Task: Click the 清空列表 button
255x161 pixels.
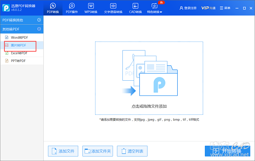Action: [132, 151]
